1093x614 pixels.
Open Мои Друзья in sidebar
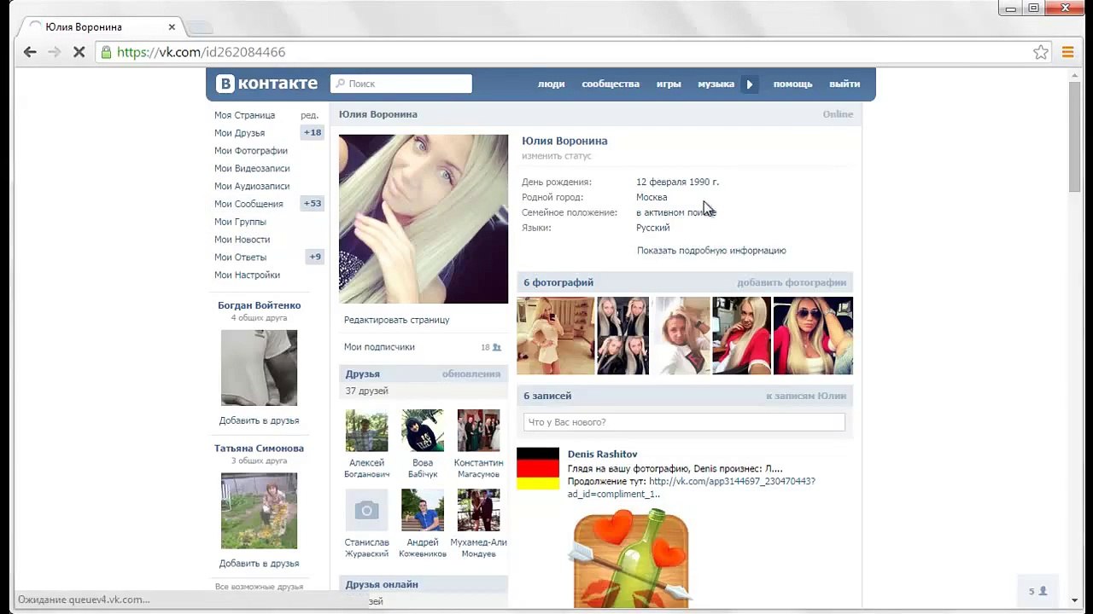click(x=239, y=133)
